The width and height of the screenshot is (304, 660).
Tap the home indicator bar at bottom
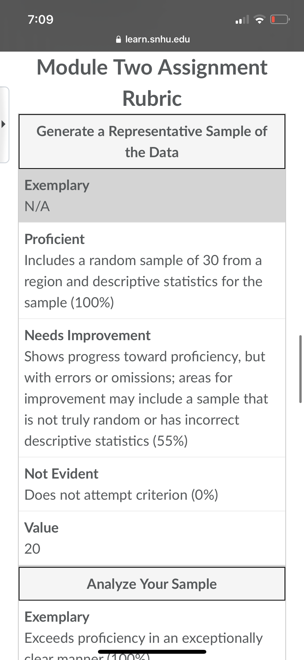(152, 652)
